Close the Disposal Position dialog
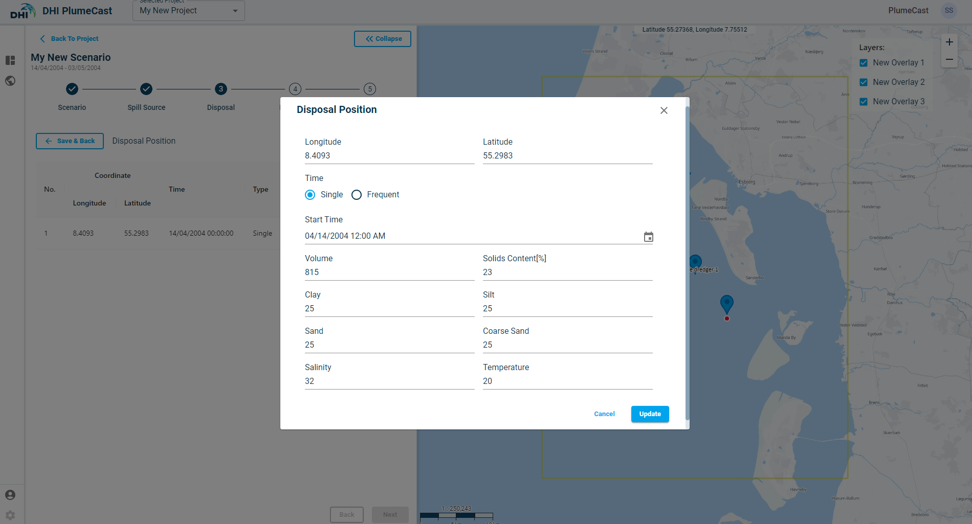The width and height of the screenshot is (972, 524). tap(664, 110)
